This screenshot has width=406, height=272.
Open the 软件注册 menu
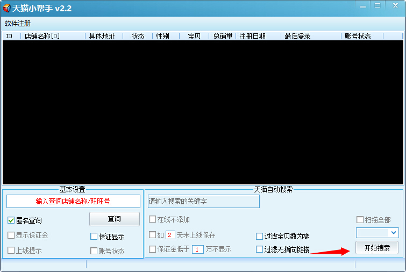[x=18, y=24]
